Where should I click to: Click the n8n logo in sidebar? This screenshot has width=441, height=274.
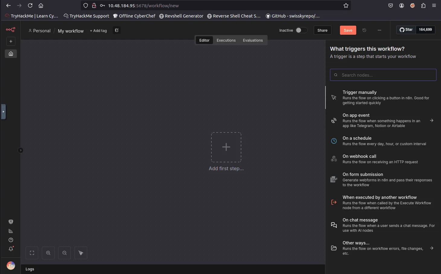tap(11, 30)
